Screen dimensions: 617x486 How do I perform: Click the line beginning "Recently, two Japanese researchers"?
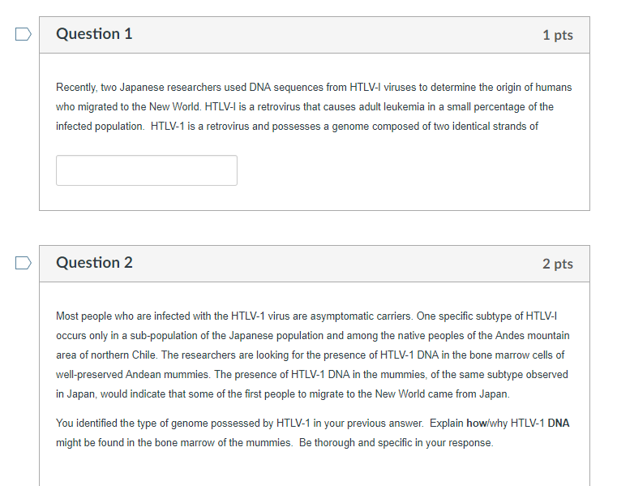click(x=314, y=88)
